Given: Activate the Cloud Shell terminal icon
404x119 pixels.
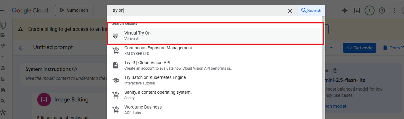Looking at the screenshot, I should point(357,10).
